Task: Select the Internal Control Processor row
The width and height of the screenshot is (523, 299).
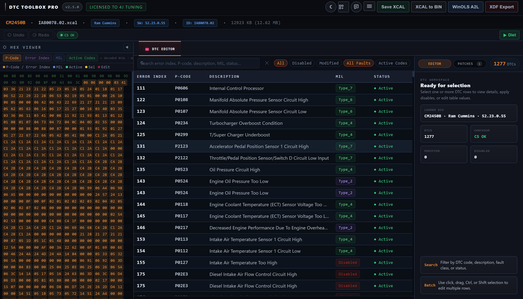Action: 273,88
